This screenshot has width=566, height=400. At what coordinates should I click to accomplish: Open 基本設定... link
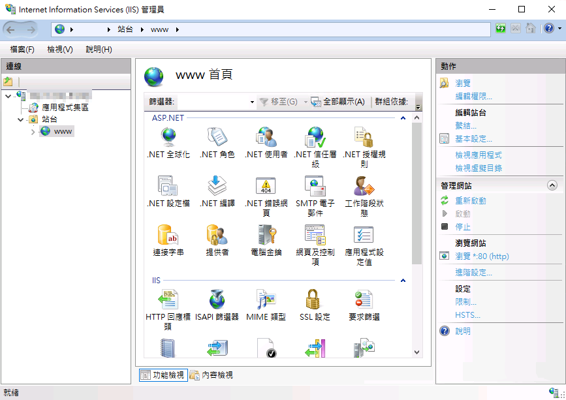coord(473,139)
